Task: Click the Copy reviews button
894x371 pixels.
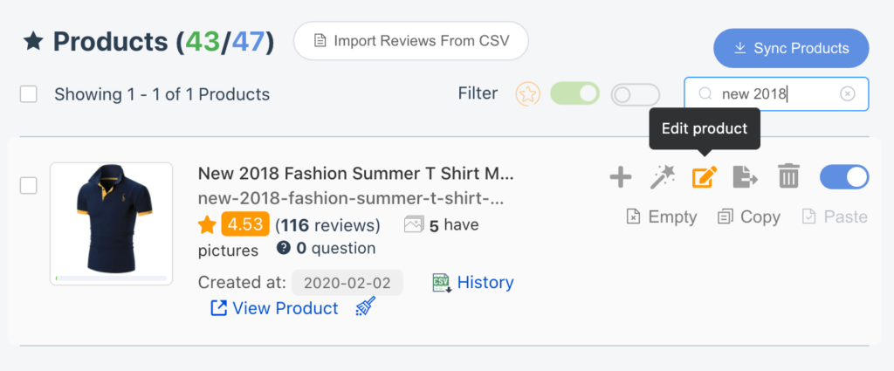Action: 748,216
